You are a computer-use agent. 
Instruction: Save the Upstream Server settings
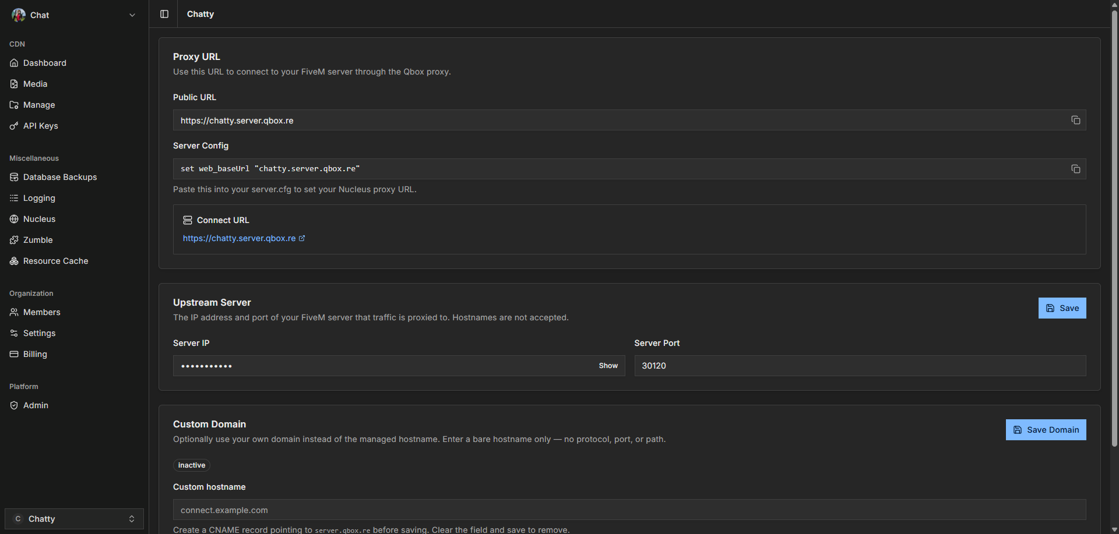pyautogui.click(x=1062, y=308)
